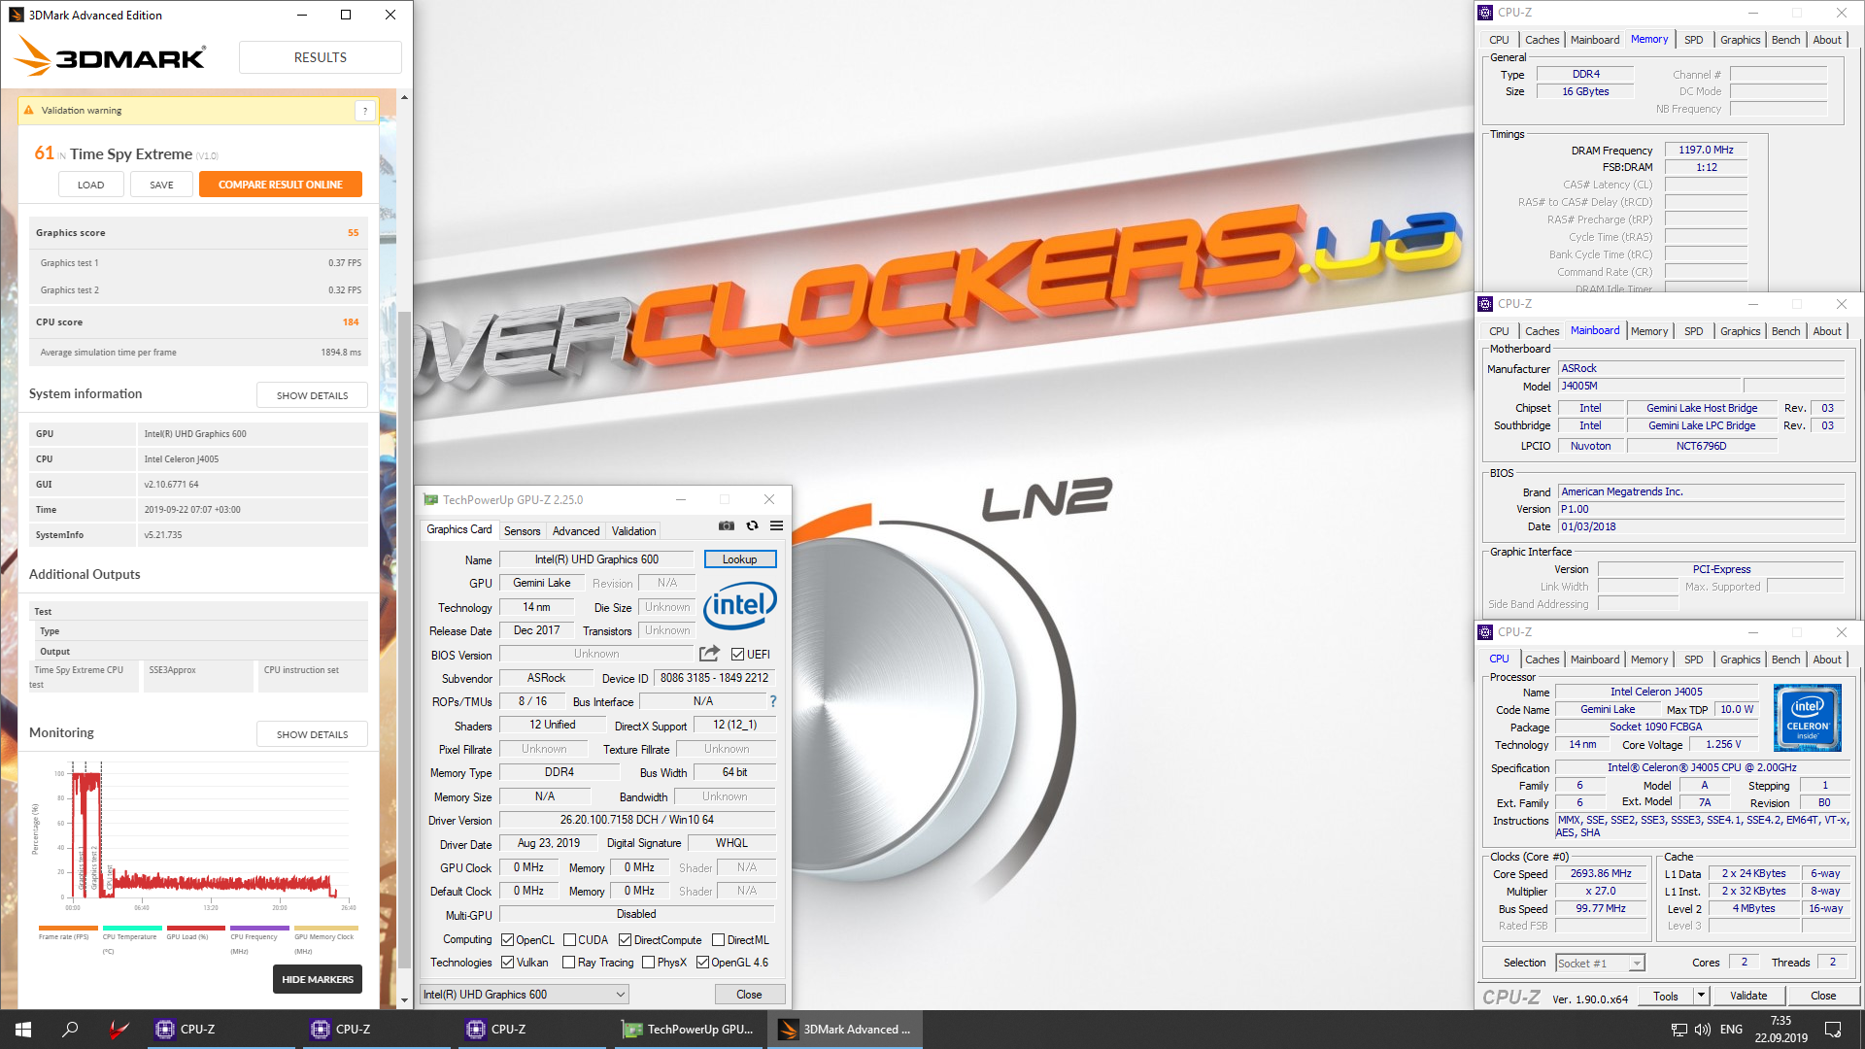Open the GPU selection dropdown in GPU-Z
Image resolution: width=1865 pixels, height=1049 pixels.
(x=525, y=994)
